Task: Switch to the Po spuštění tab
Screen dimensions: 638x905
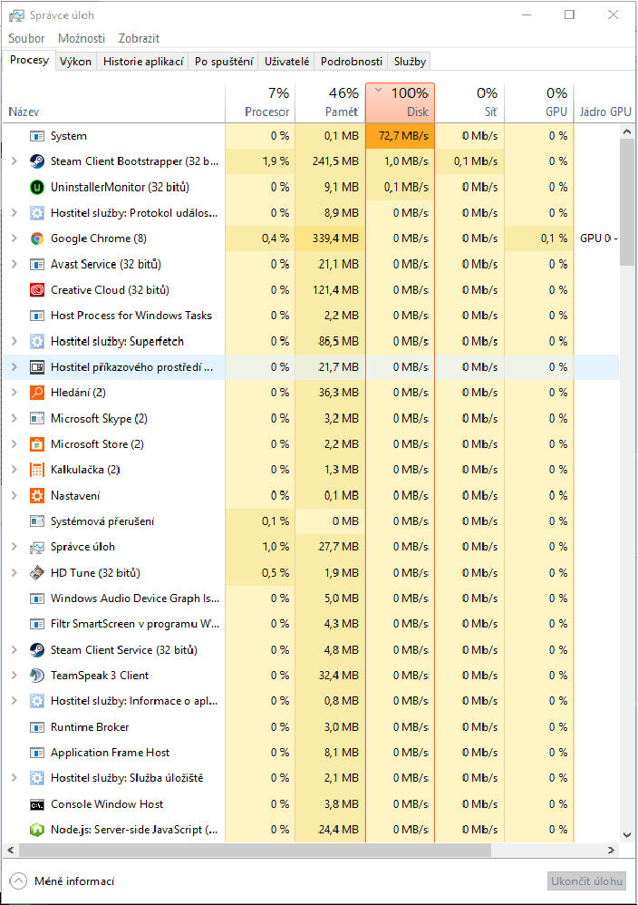Action: tap(224, 61)
